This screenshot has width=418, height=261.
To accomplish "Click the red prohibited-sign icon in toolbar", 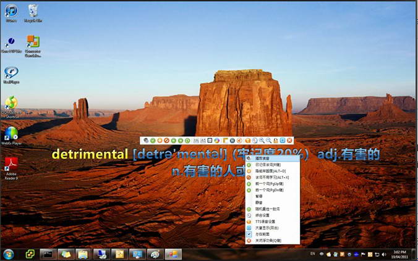I will coord(166,141).
